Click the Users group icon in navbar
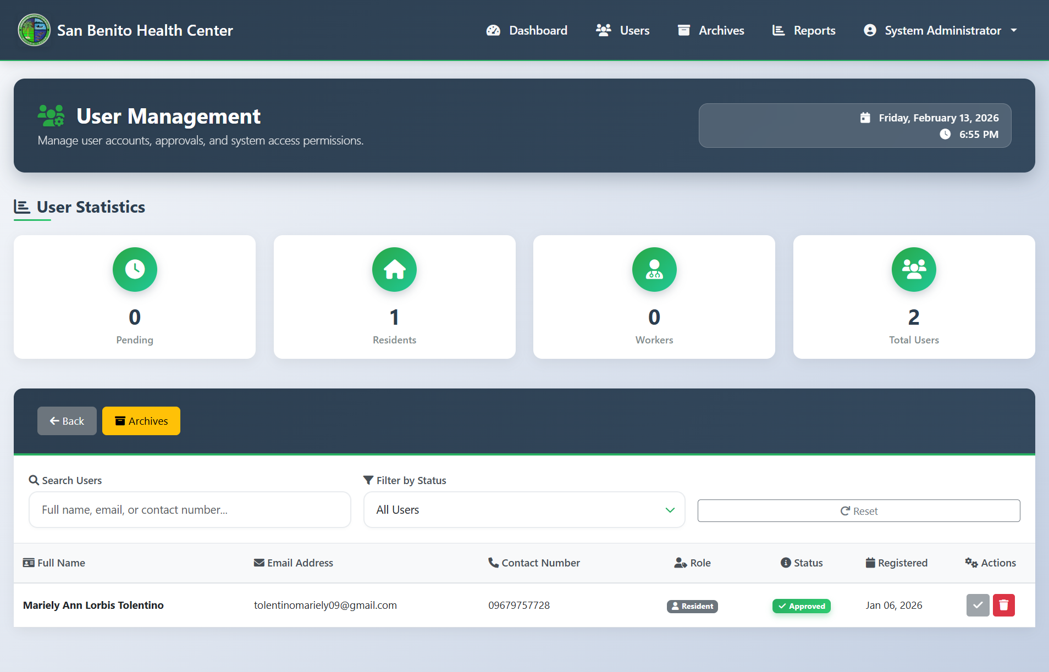 (603, 30)
